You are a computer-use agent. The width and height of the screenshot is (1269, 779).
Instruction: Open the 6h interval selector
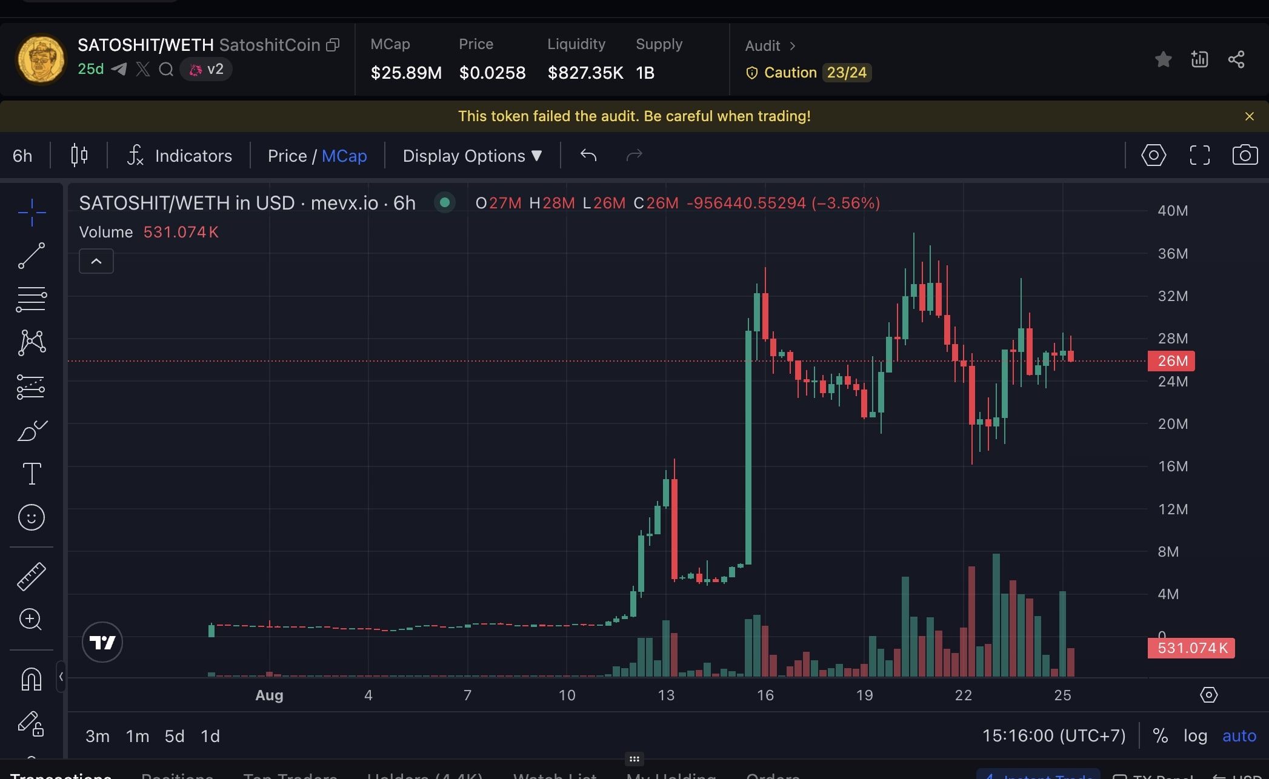tap(22, 156)
